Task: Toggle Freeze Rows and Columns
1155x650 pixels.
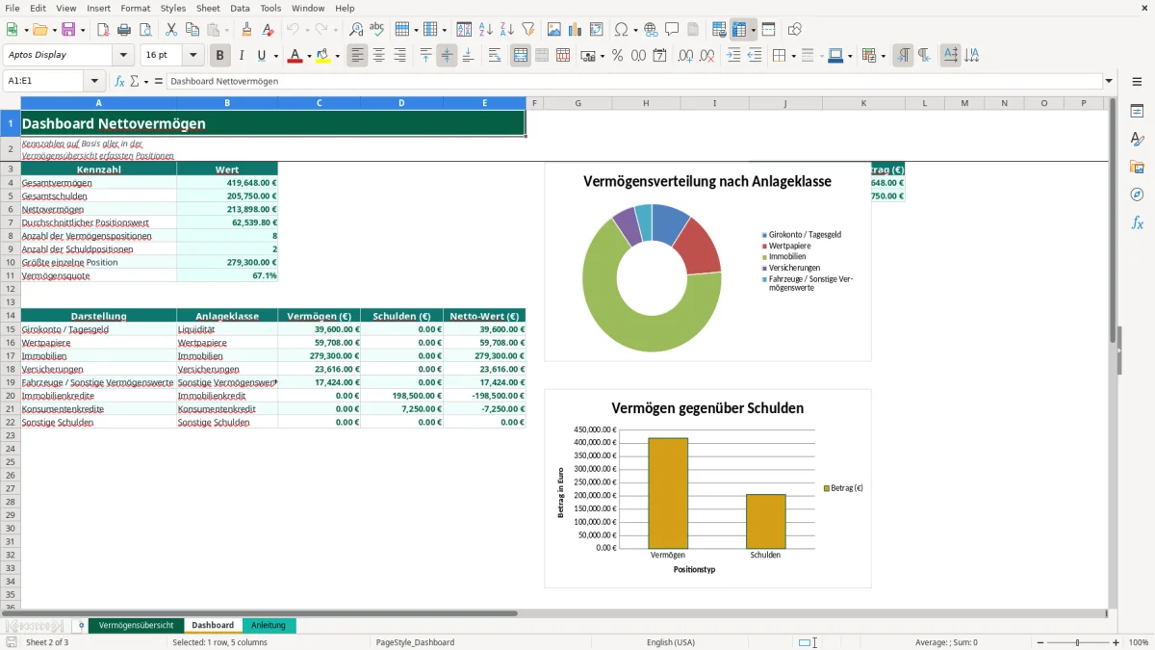Action: [740, 30]
